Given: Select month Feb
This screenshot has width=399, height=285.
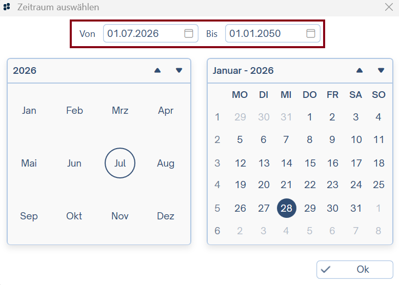Looking at the screenshot, I should [x=74, y=111].
